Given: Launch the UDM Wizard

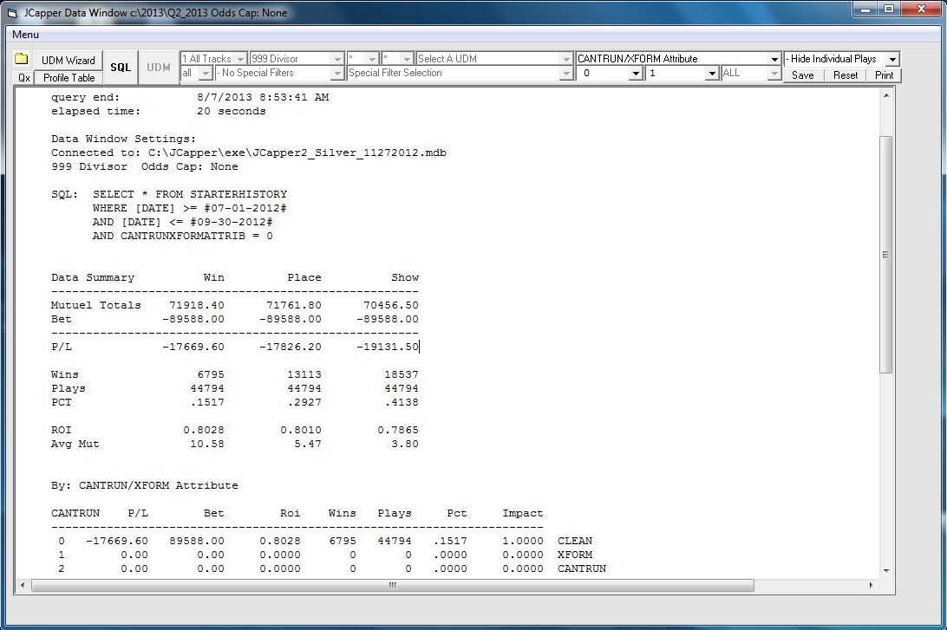Looking at the screenshot, I should [69, 61].
